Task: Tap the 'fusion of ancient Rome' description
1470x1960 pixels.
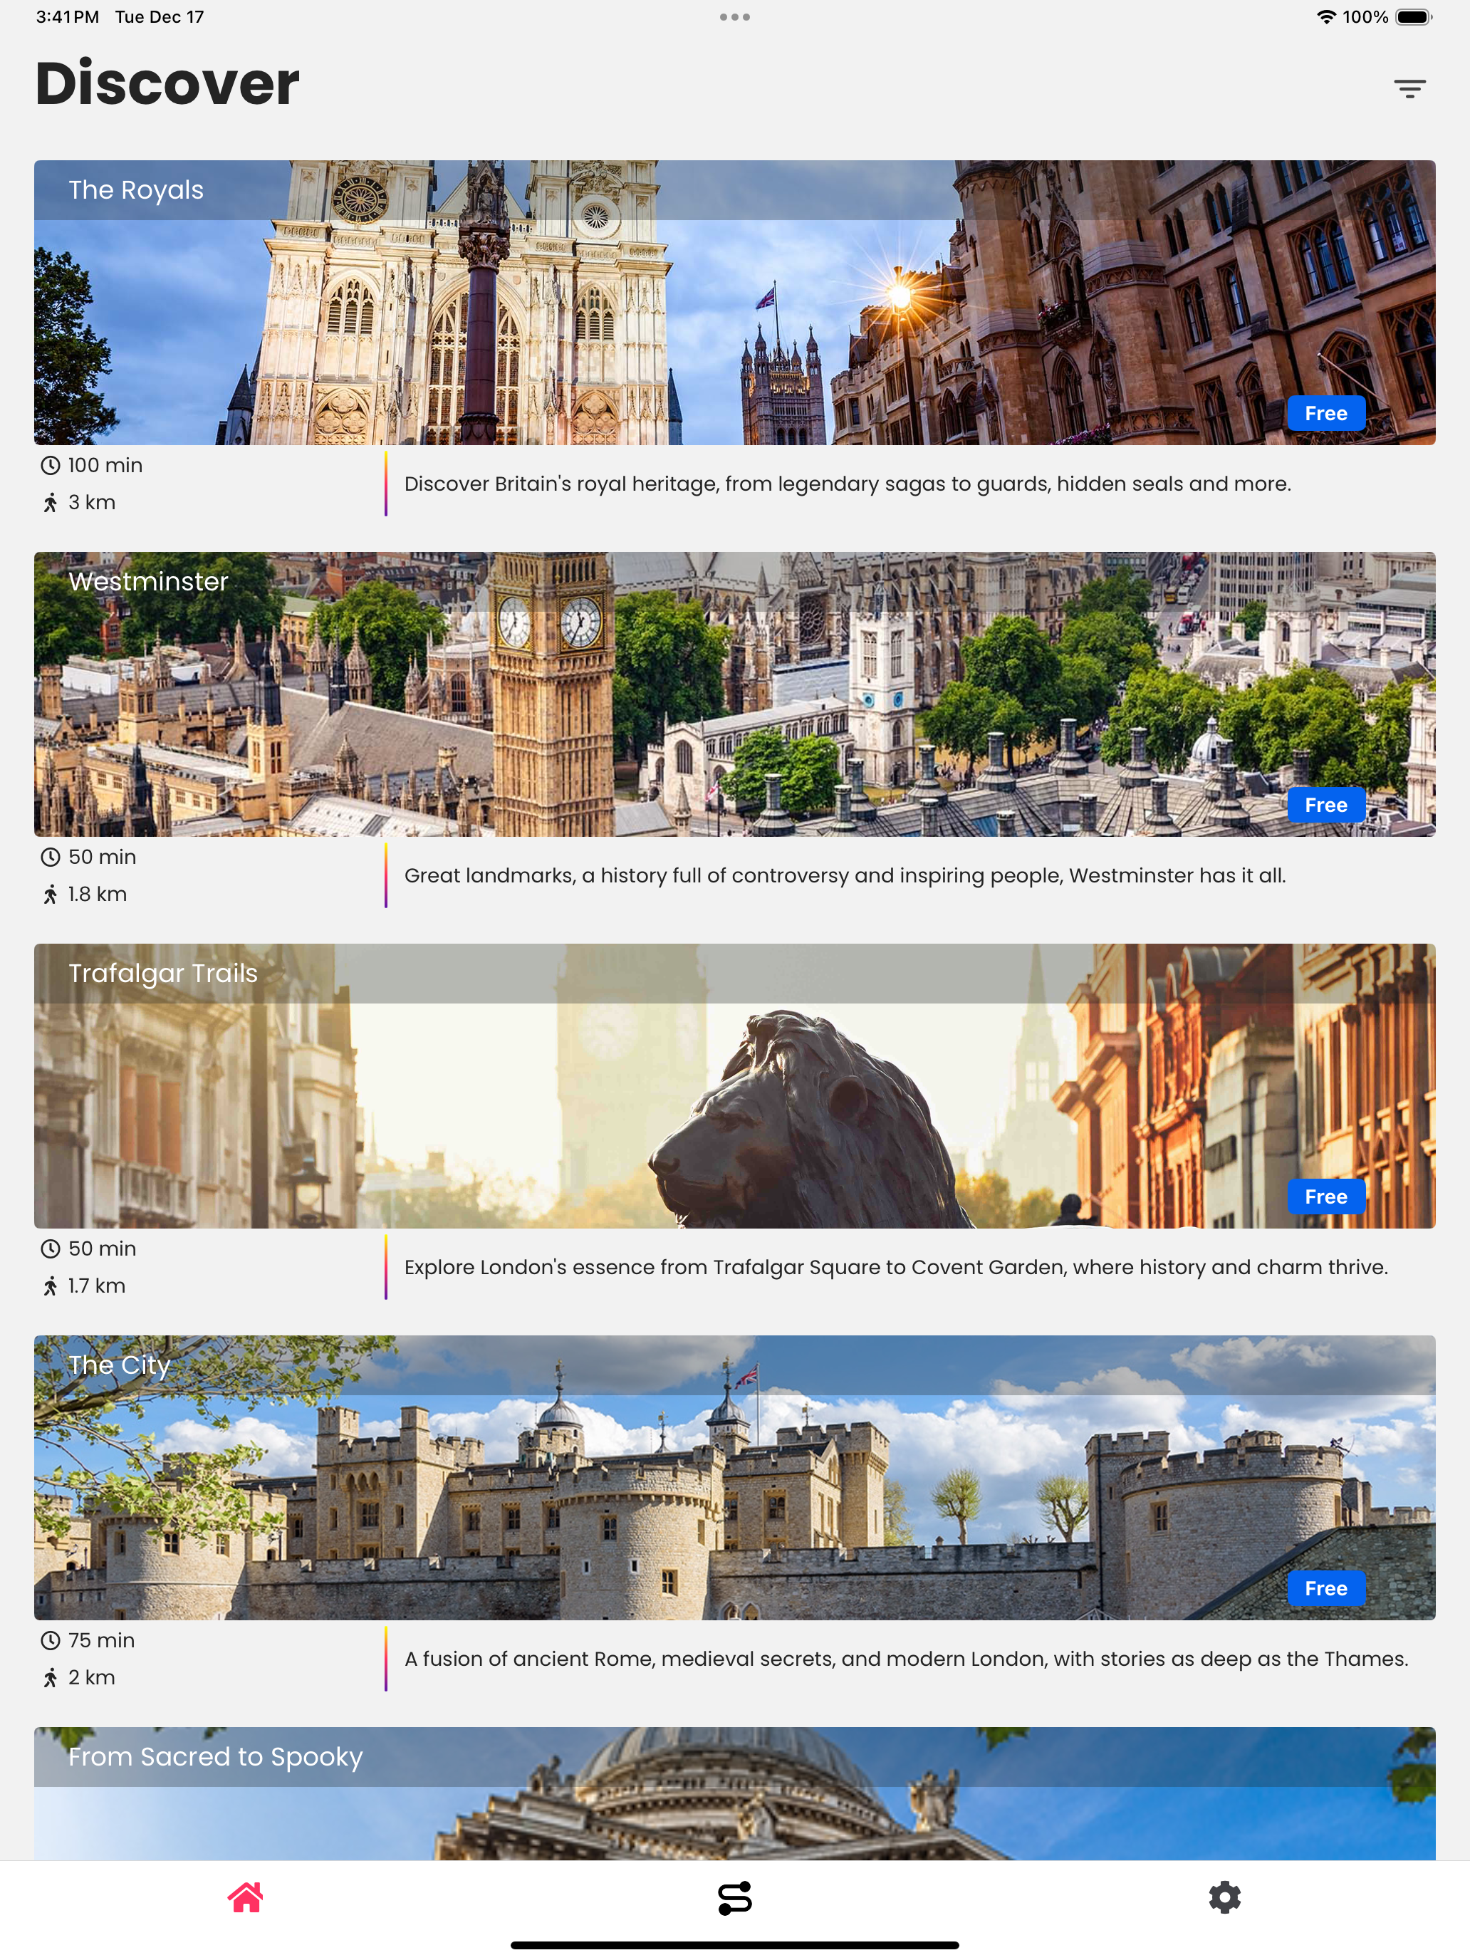Action: point(905,1659)
